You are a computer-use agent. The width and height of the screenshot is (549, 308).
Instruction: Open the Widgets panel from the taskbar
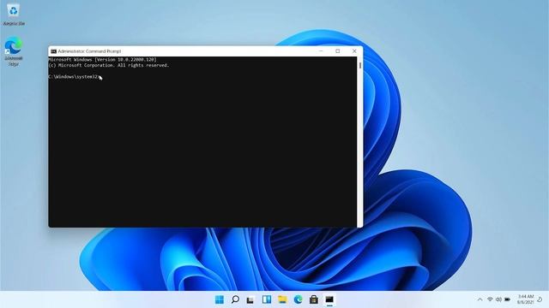[267, 299]
